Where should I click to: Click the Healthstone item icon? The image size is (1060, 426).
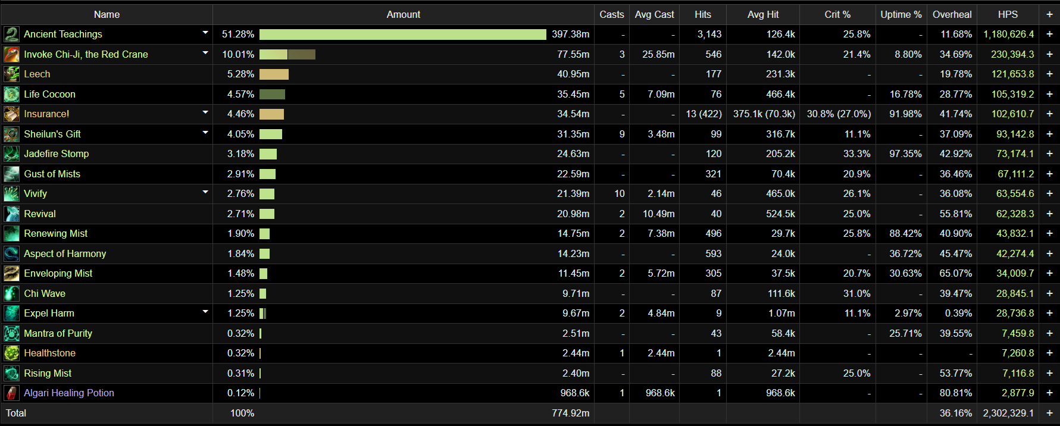coord(11,353)
